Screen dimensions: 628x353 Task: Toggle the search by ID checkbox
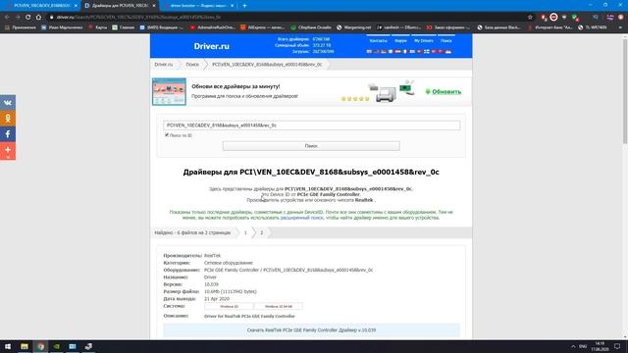pos(167,135)
